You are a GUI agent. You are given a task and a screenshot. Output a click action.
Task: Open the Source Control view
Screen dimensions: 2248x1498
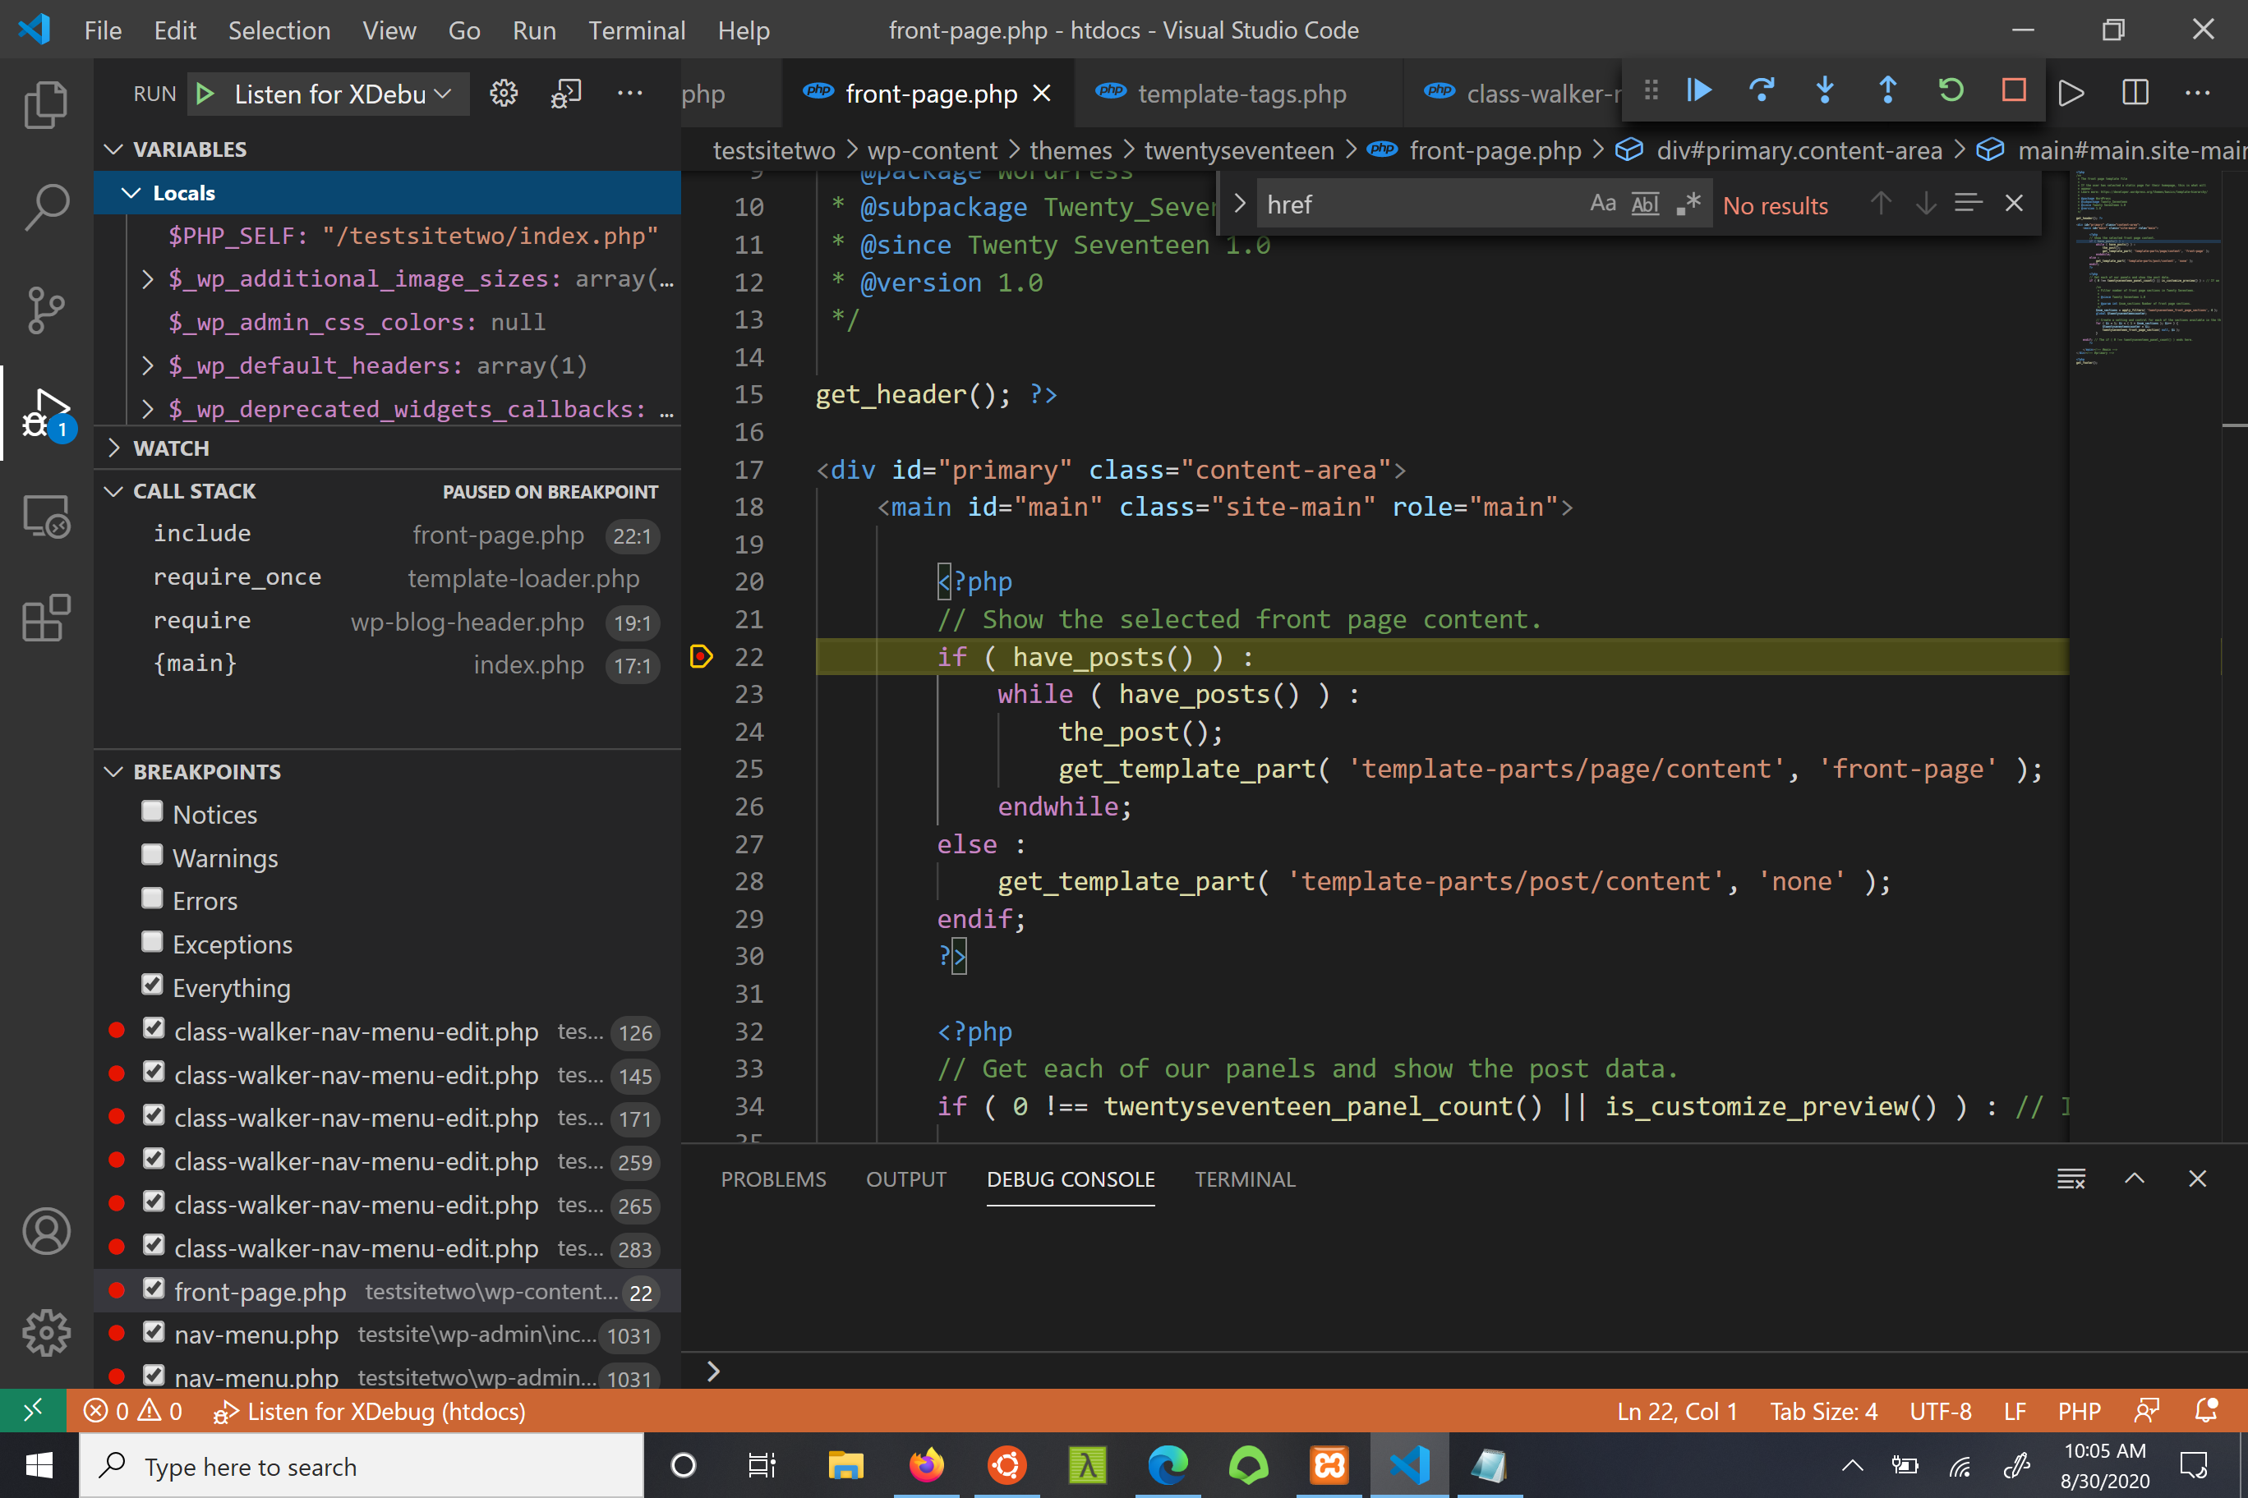[x=46, y=310]
